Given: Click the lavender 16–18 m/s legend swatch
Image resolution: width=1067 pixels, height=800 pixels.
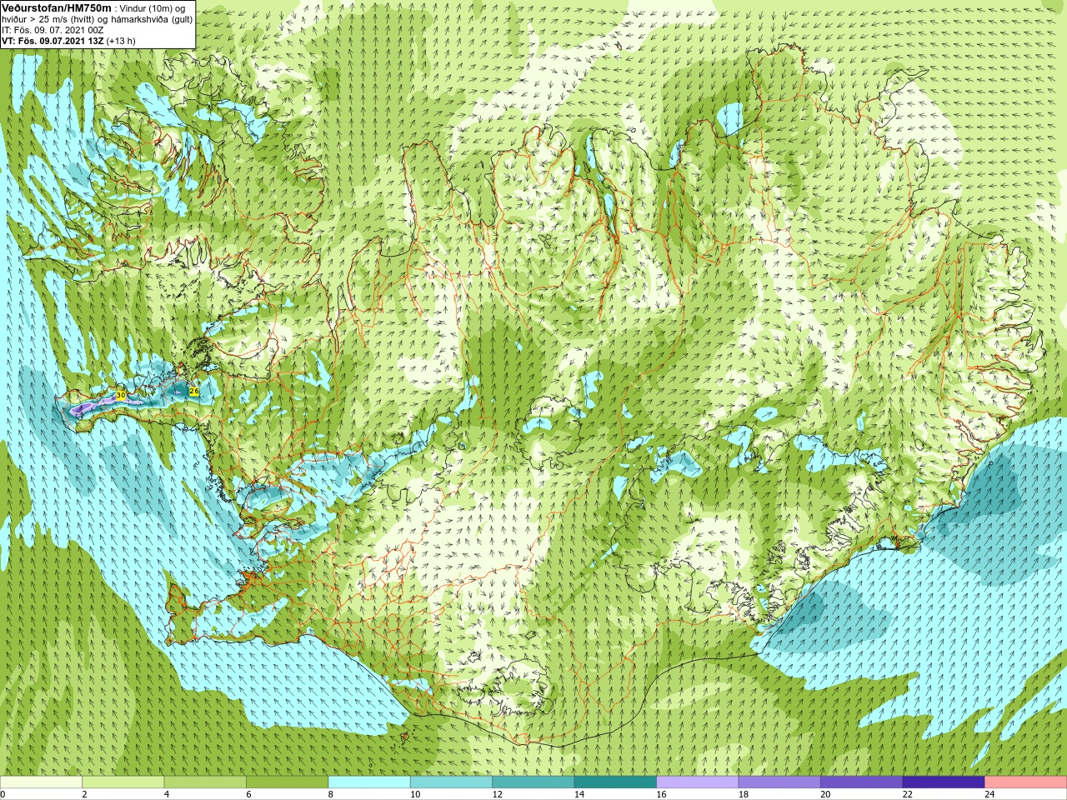Looking at the screenshot, I should tap(697, 782).
